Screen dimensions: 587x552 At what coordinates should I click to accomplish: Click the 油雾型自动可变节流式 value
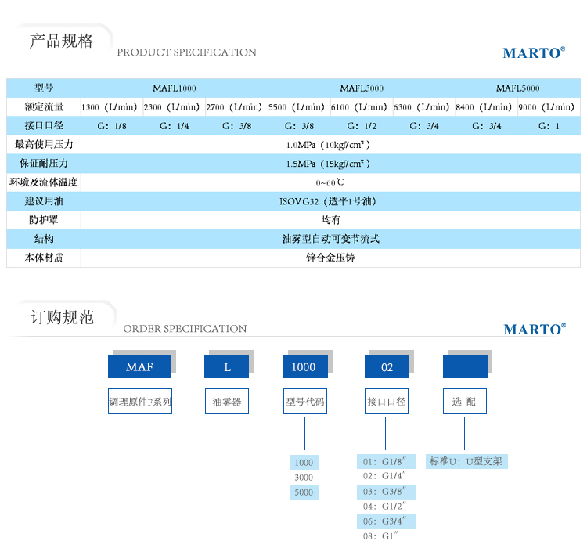coord(330,239)
